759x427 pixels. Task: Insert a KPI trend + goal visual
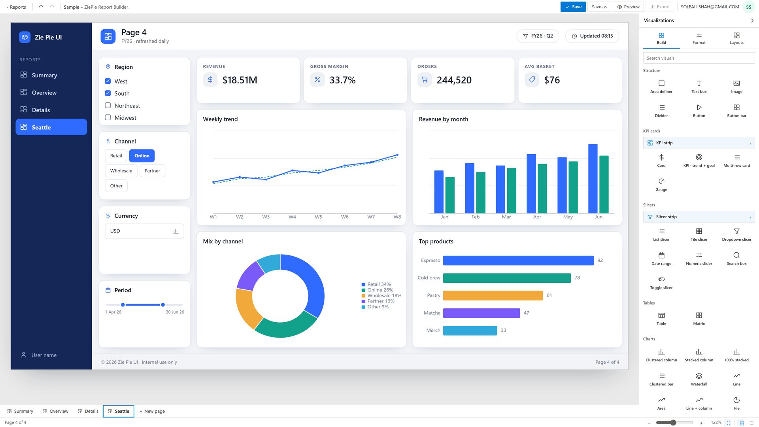pyautogui.click(x=699, y=161)
